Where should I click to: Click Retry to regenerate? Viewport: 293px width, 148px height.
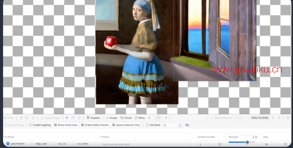(140, 118)
